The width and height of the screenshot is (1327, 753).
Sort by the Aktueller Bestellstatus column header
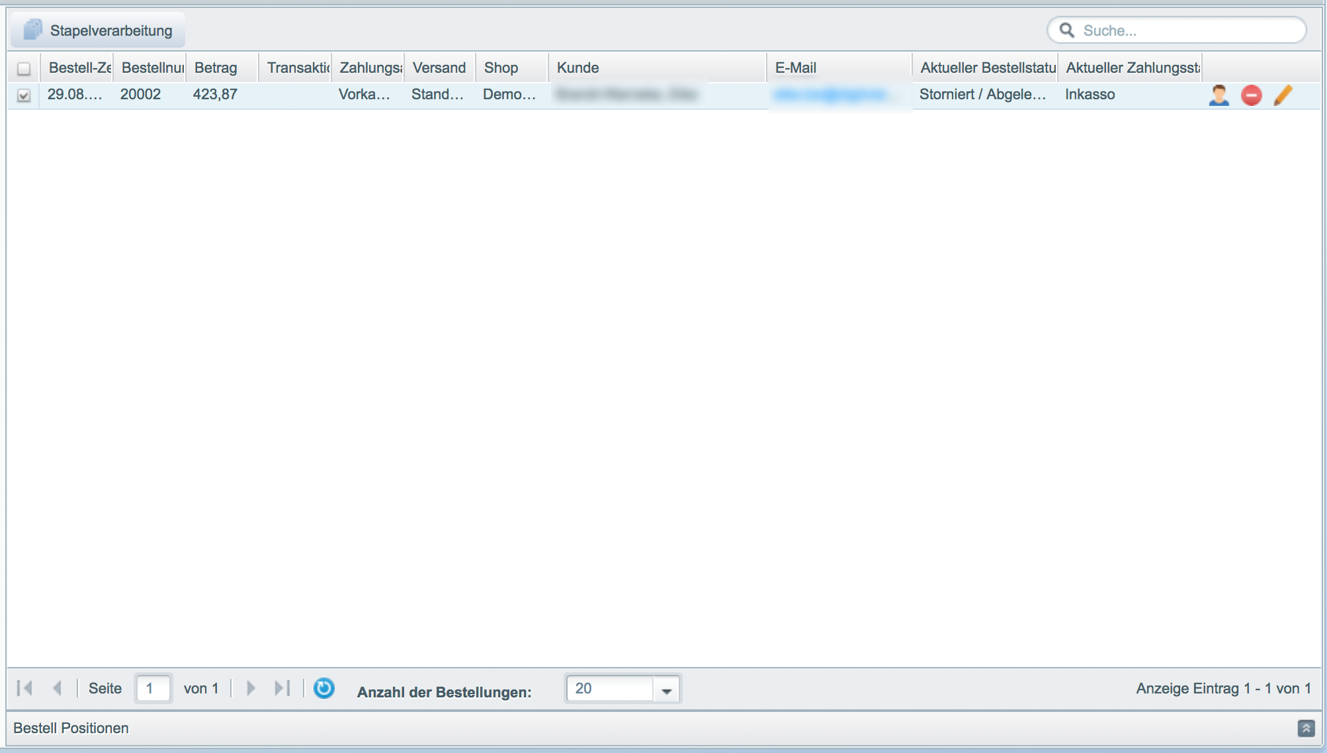[985, 67]
